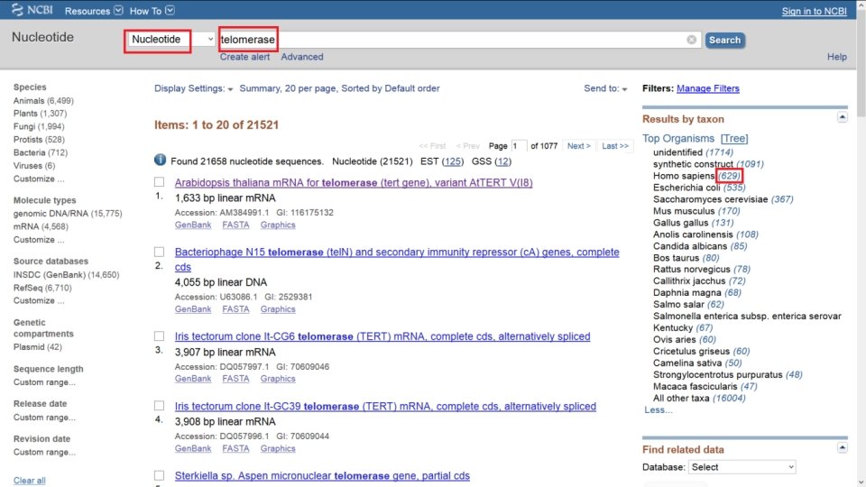Image resolution: width=866 pixels, height=487 pixels.
Task: Jump to Last results page
Action: 615,146
